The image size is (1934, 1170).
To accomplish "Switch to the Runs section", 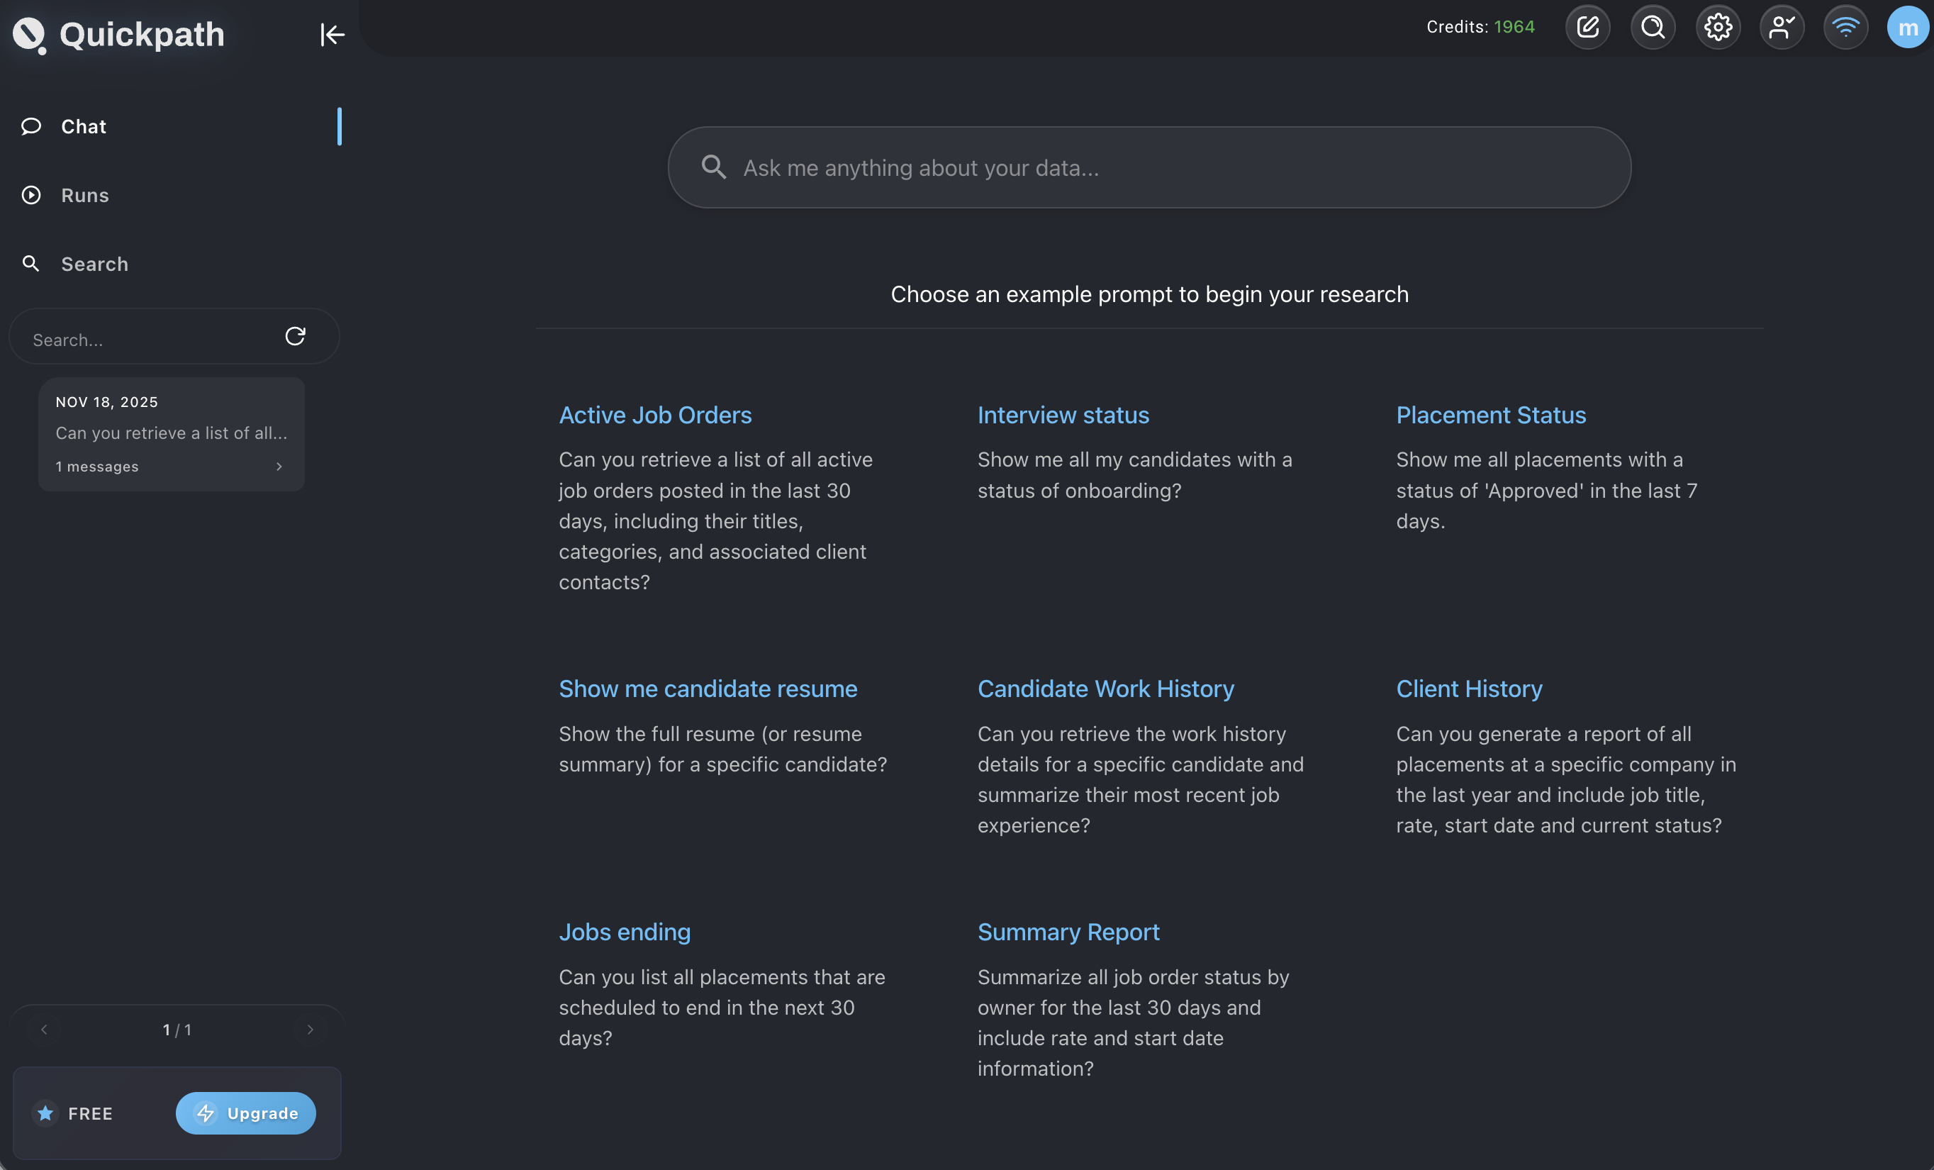I will pos(85,196).
